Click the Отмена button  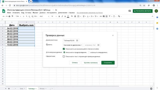pos(75,63)
